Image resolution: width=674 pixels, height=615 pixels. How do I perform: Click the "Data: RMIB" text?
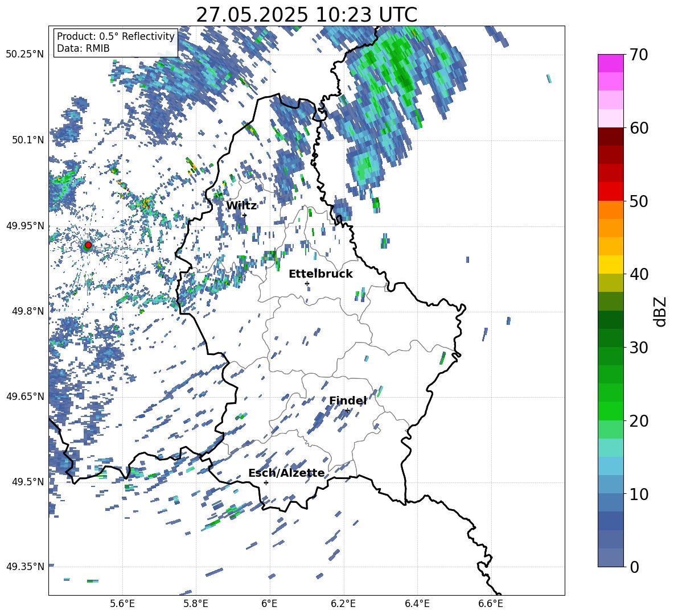tap(83, 48)
